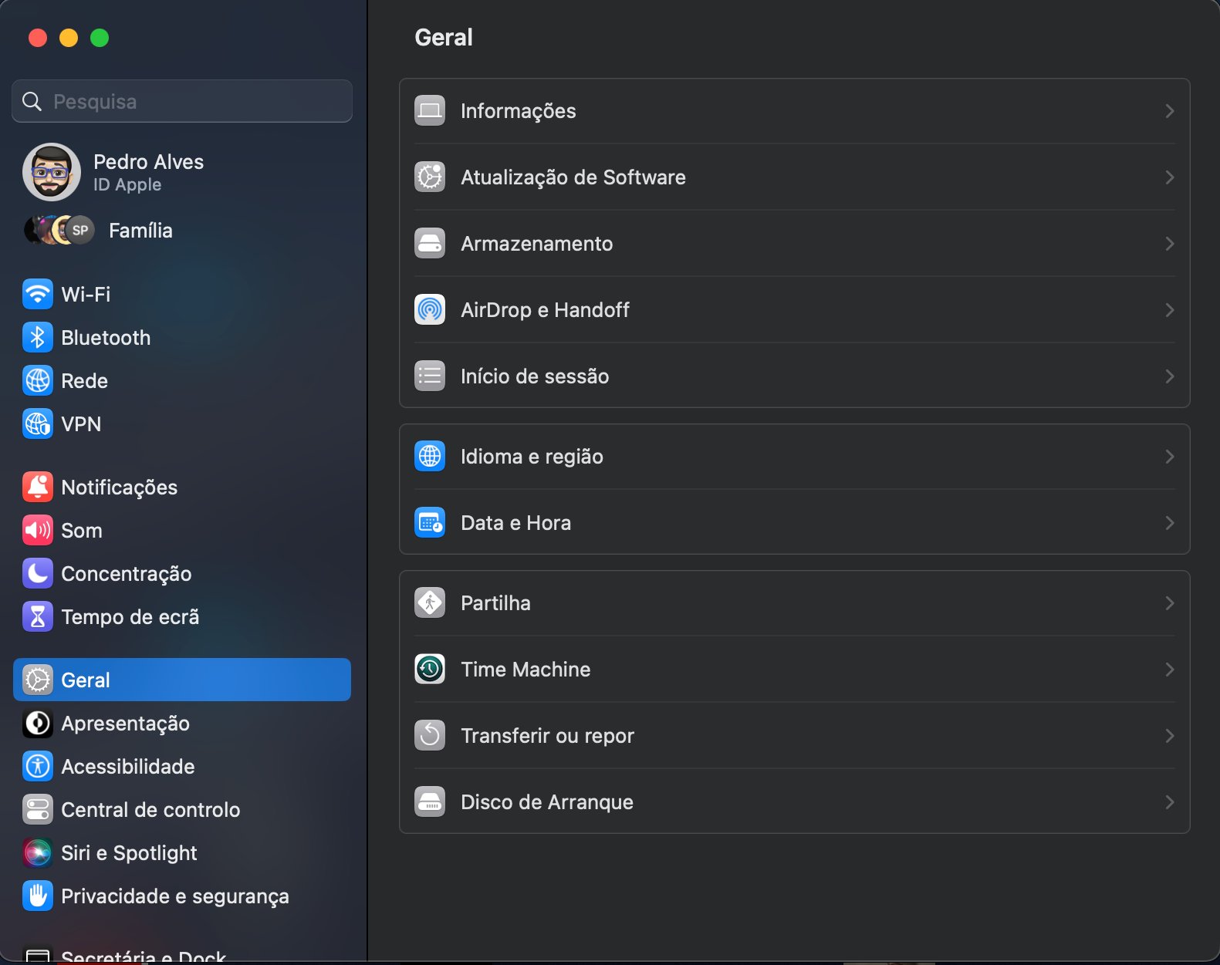Open Central de controlo settings
1220x965 pixels.
click(182, 809)
